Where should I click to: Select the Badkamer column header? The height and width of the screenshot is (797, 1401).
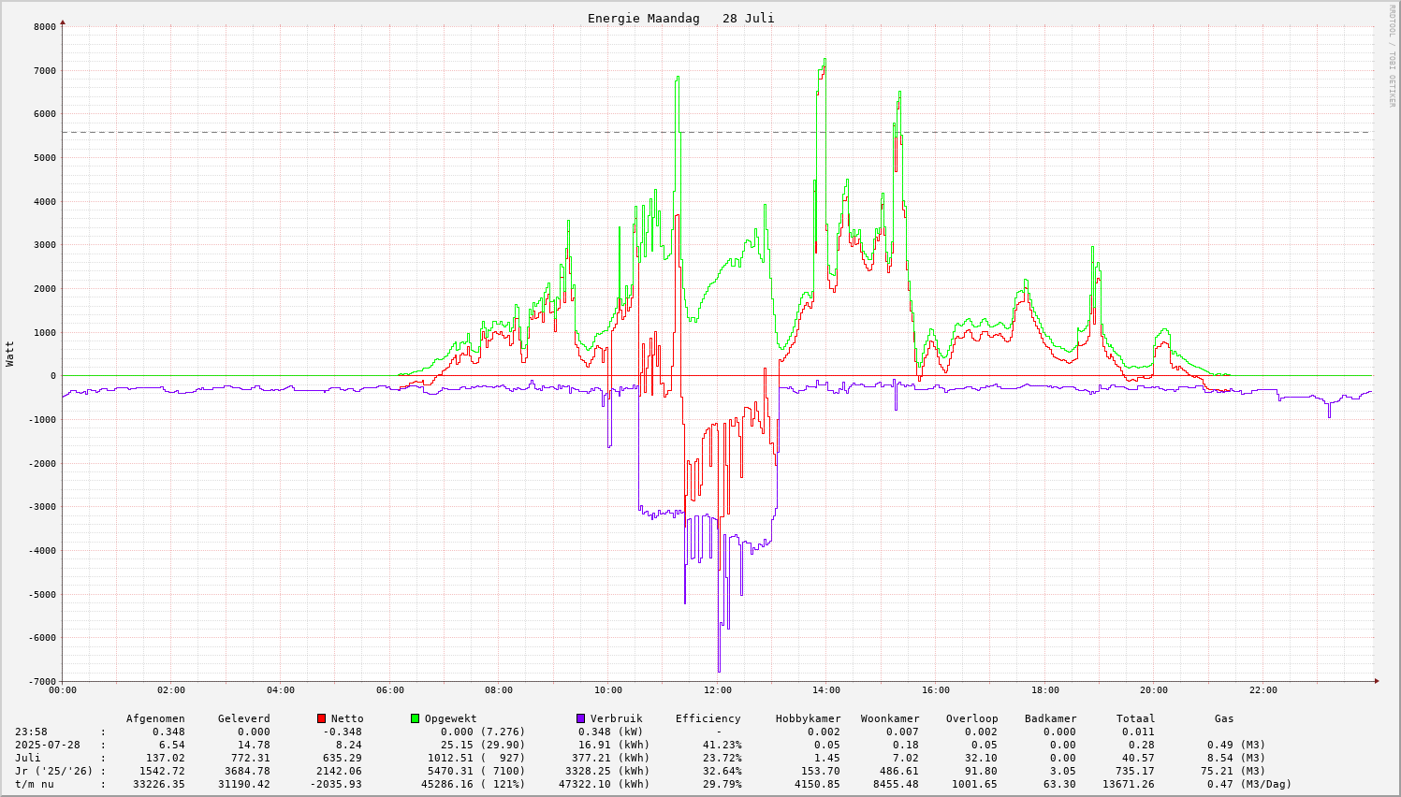1050,718
